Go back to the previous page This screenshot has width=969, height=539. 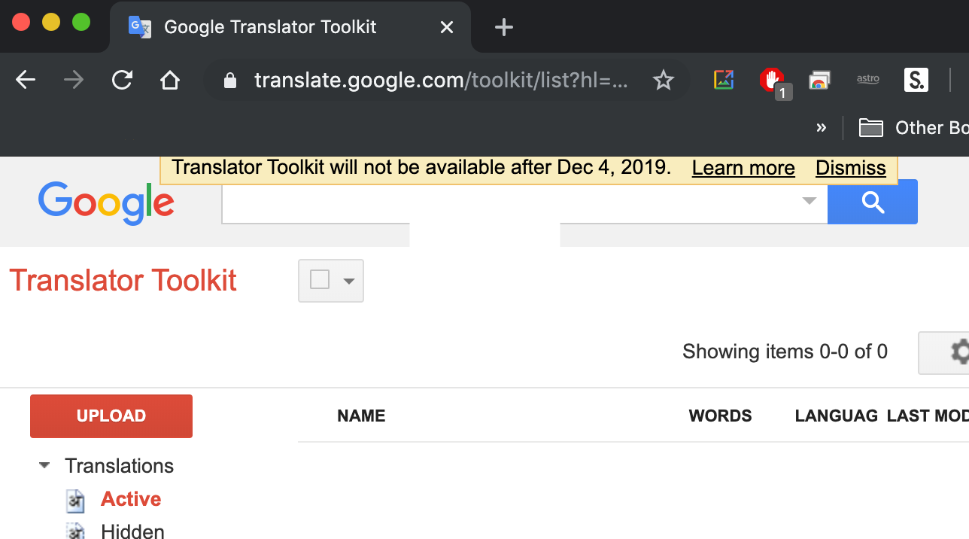26,80
